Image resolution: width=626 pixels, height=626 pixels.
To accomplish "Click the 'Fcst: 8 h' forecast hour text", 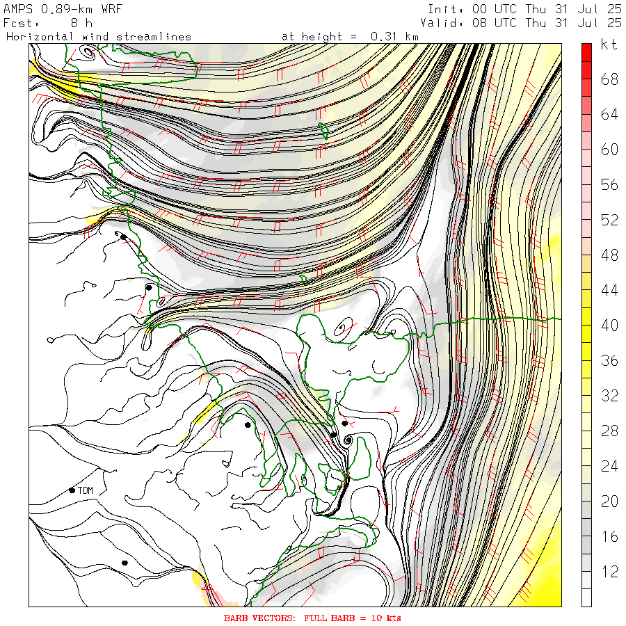I will coord(48,23).
